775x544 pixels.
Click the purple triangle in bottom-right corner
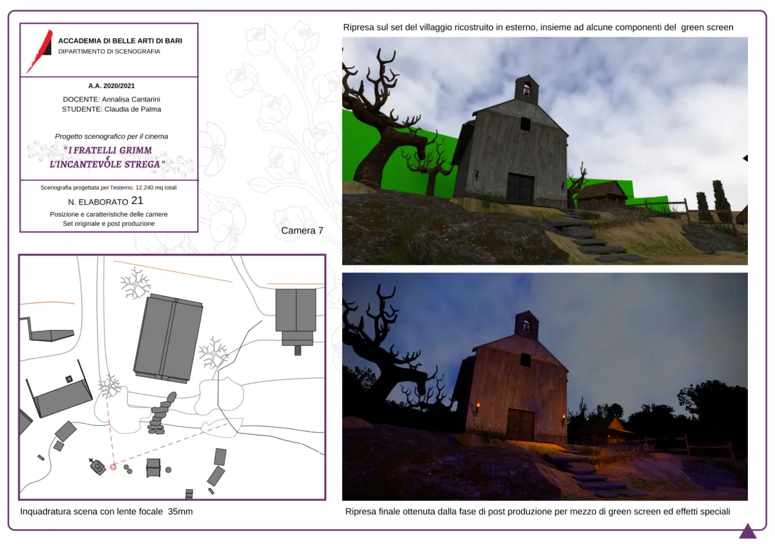[x=747, y=532]
